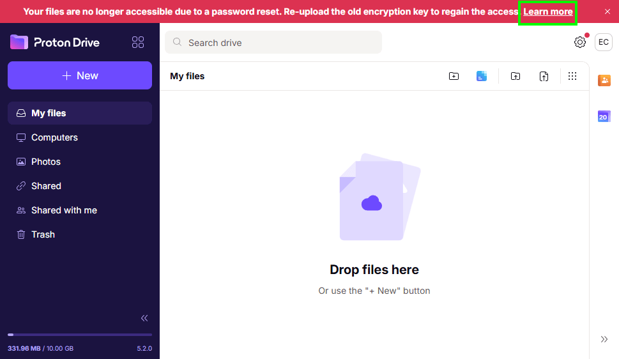Switch layout using grid view icon

[x=572, y=76]
